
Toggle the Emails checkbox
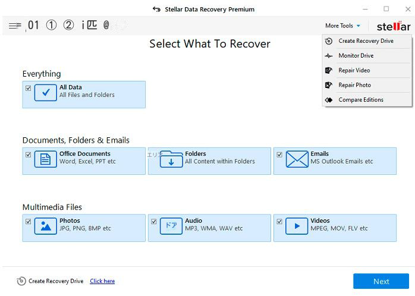279,155
